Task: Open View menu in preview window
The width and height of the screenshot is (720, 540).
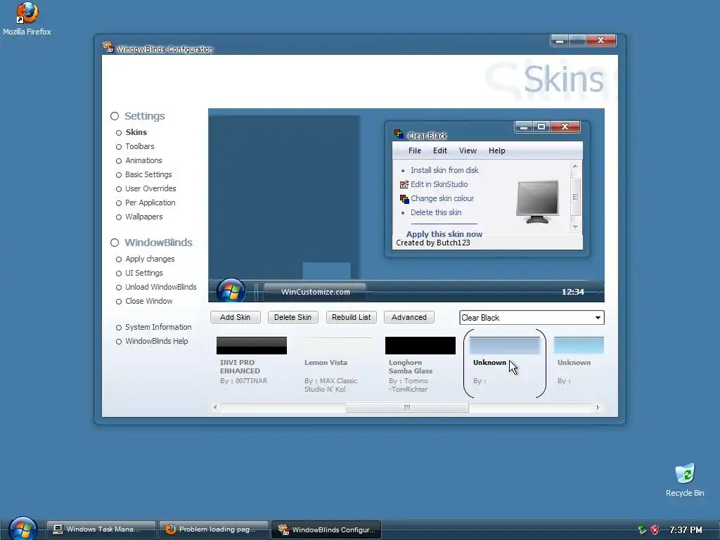Action: tap(468, 150)
